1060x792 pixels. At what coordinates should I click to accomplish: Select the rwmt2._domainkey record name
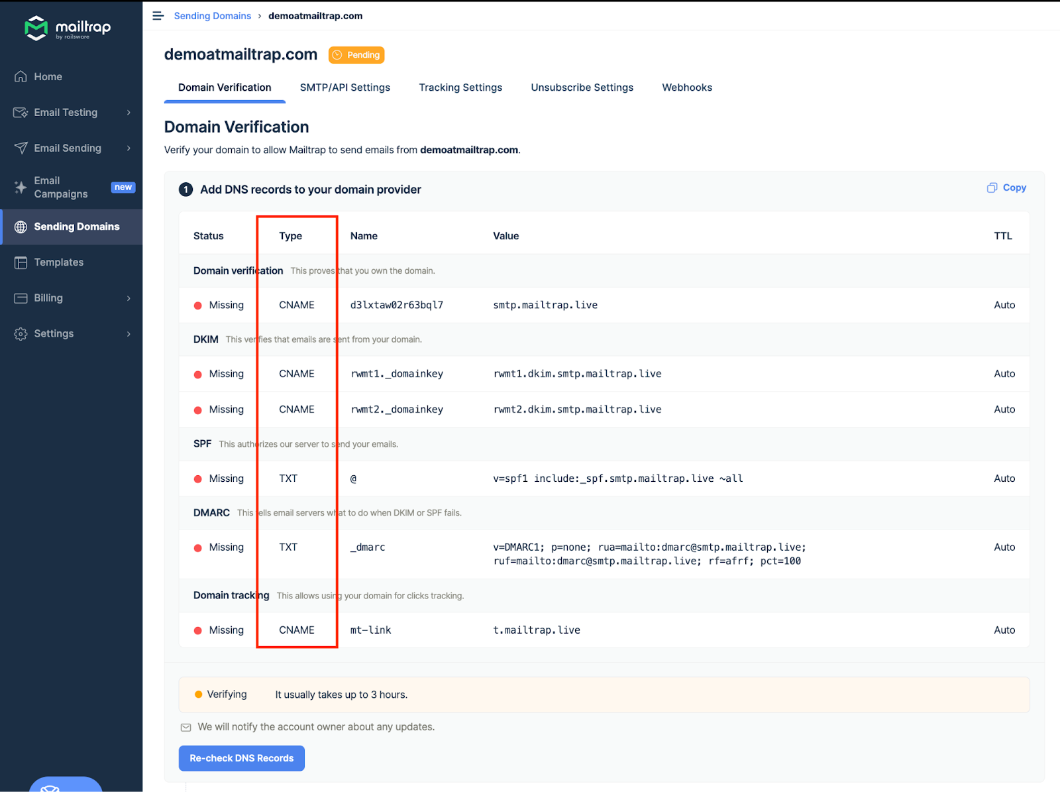click(x=397, y=410)
